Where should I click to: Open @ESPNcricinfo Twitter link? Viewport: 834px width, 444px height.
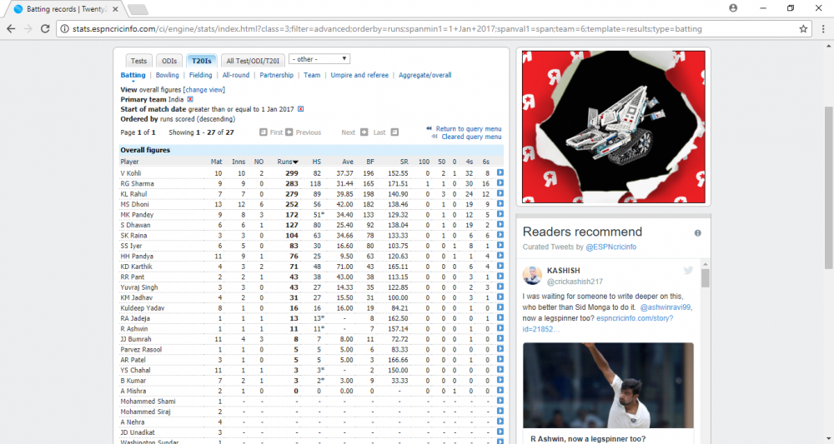610,247
